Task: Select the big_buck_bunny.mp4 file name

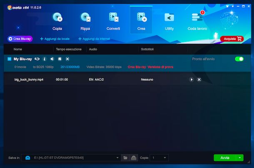Action: pos(29,79)
